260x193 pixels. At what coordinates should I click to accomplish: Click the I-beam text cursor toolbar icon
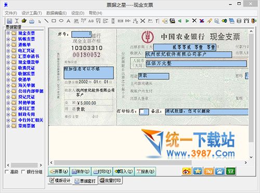pos(17,21)
